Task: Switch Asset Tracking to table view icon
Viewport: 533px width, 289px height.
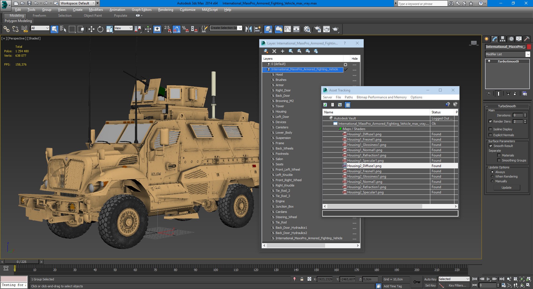Action: (x=348, y=105)
